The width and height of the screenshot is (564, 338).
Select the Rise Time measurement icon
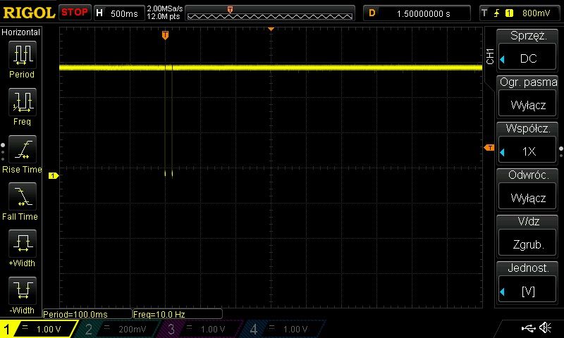pyautogui.click(x=23, y=149)
